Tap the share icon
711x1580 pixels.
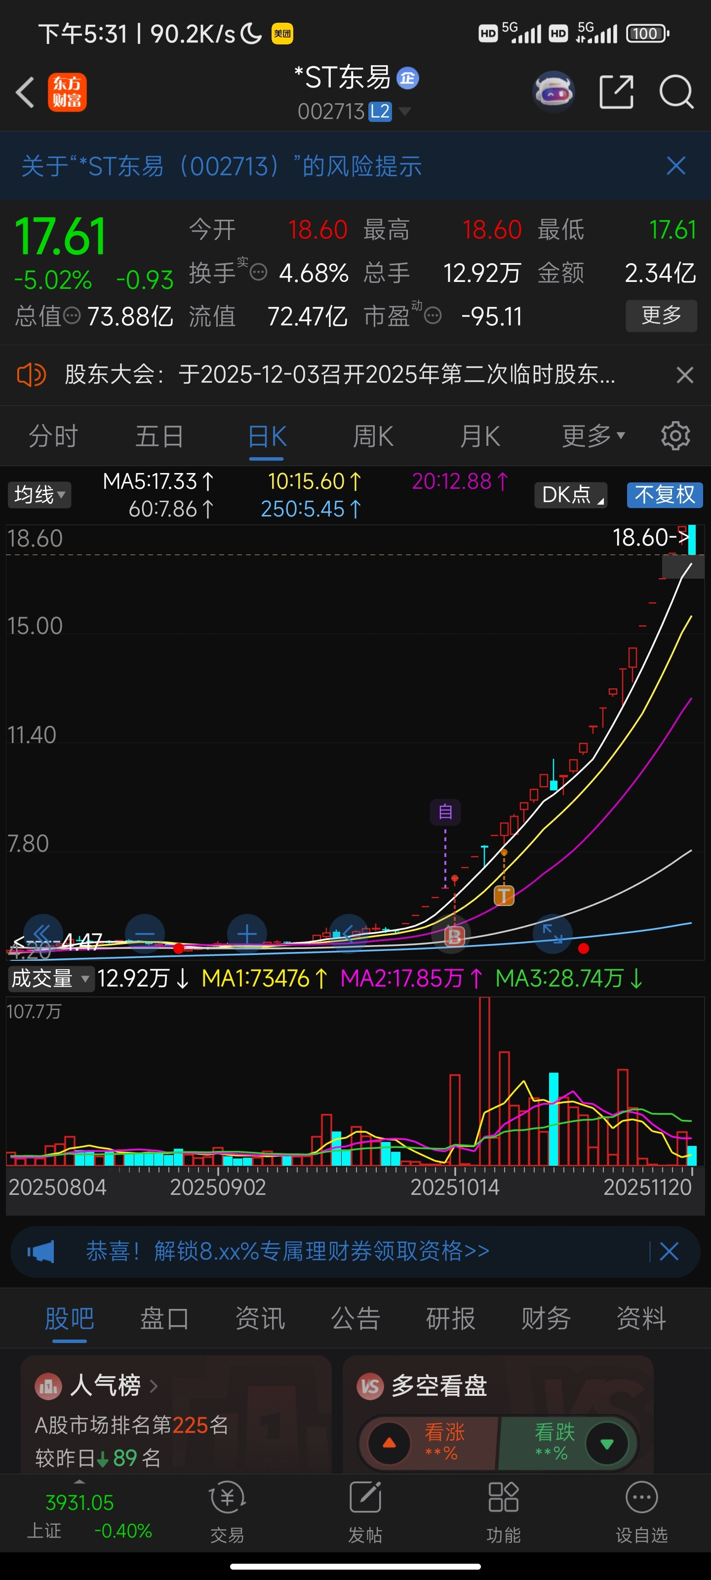tap(616, 93)
